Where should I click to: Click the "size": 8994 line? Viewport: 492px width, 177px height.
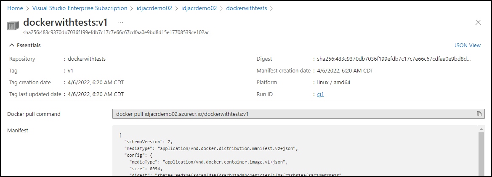point(147,169)
